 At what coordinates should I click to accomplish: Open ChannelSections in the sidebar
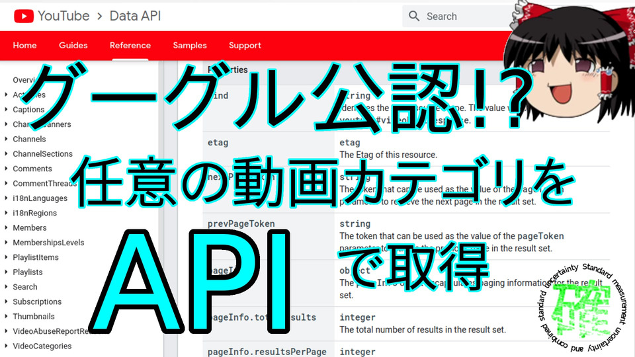click(42, 154)
